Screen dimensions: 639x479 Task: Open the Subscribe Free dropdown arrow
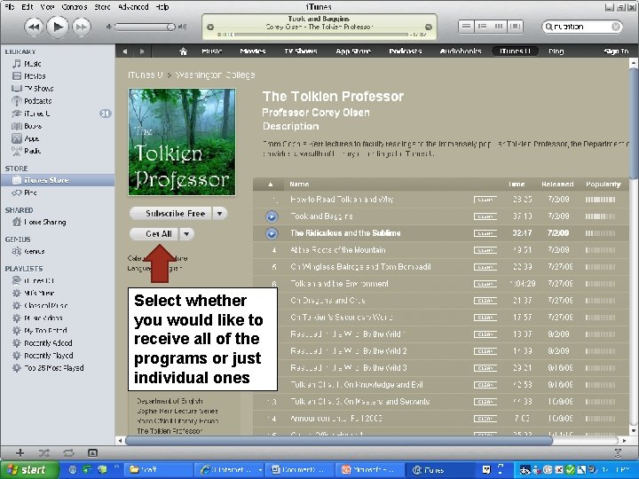point(220,214)
